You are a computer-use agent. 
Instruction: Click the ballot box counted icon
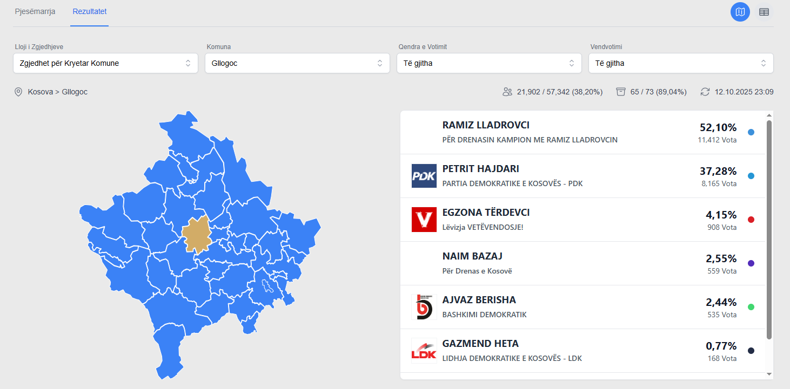tap(621, 92)
